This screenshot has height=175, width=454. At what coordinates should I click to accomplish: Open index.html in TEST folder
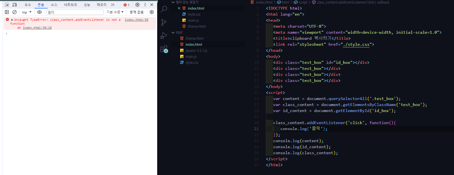(194, 44)
